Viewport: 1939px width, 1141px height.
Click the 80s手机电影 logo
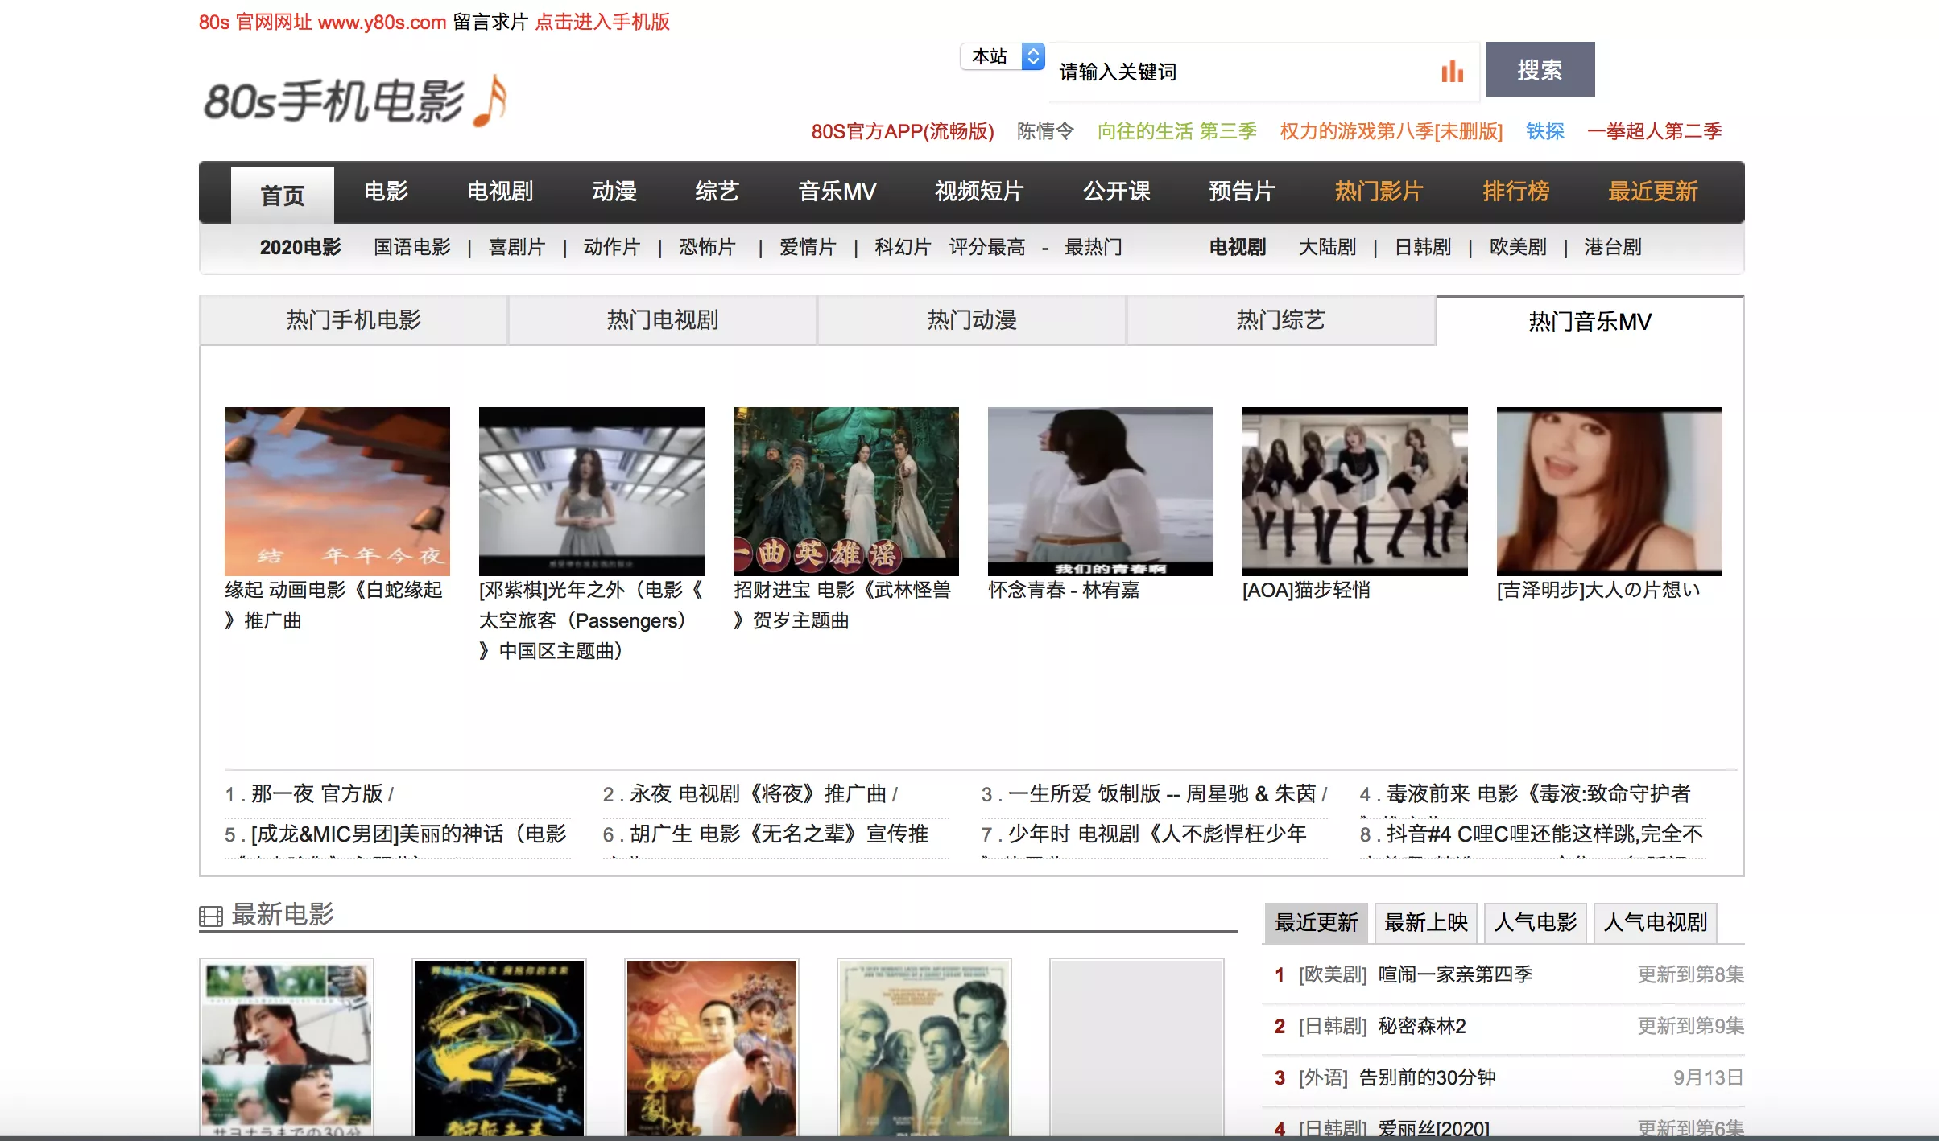click(355, 101)
